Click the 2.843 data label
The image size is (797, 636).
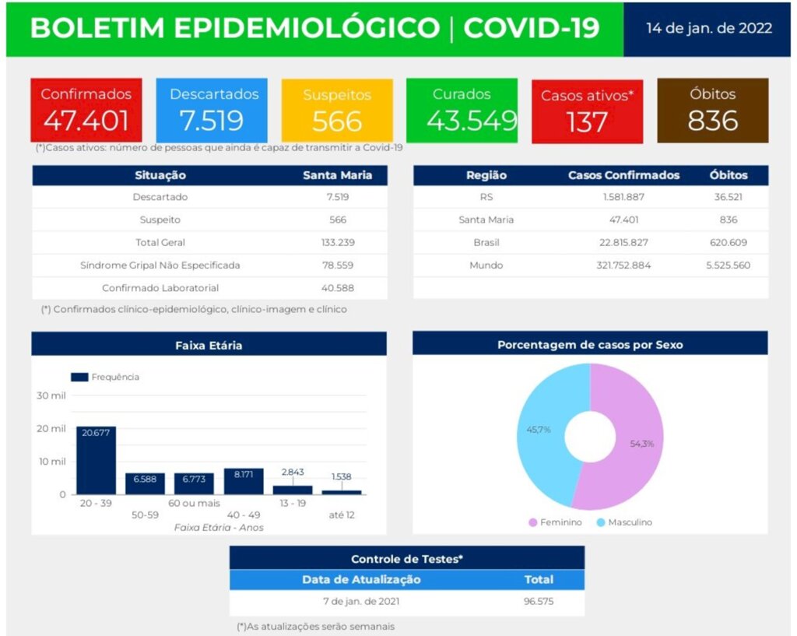pyautogui.click(x=293, y=473)
